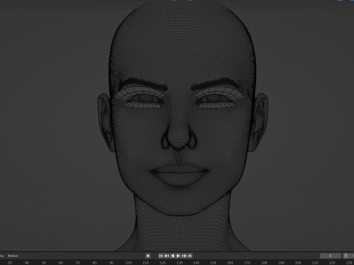Viewport: 354px width, 265px height.
Task: Jump to next keyframe
Action: click(x=184, y=255)
